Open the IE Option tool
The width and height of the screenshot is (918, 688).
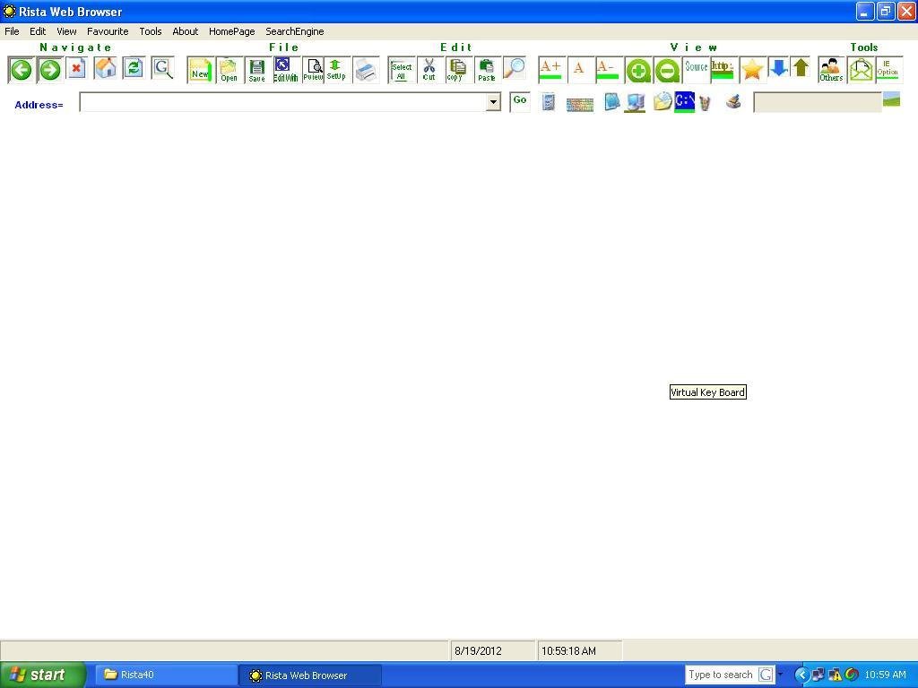tap(888, 70)
